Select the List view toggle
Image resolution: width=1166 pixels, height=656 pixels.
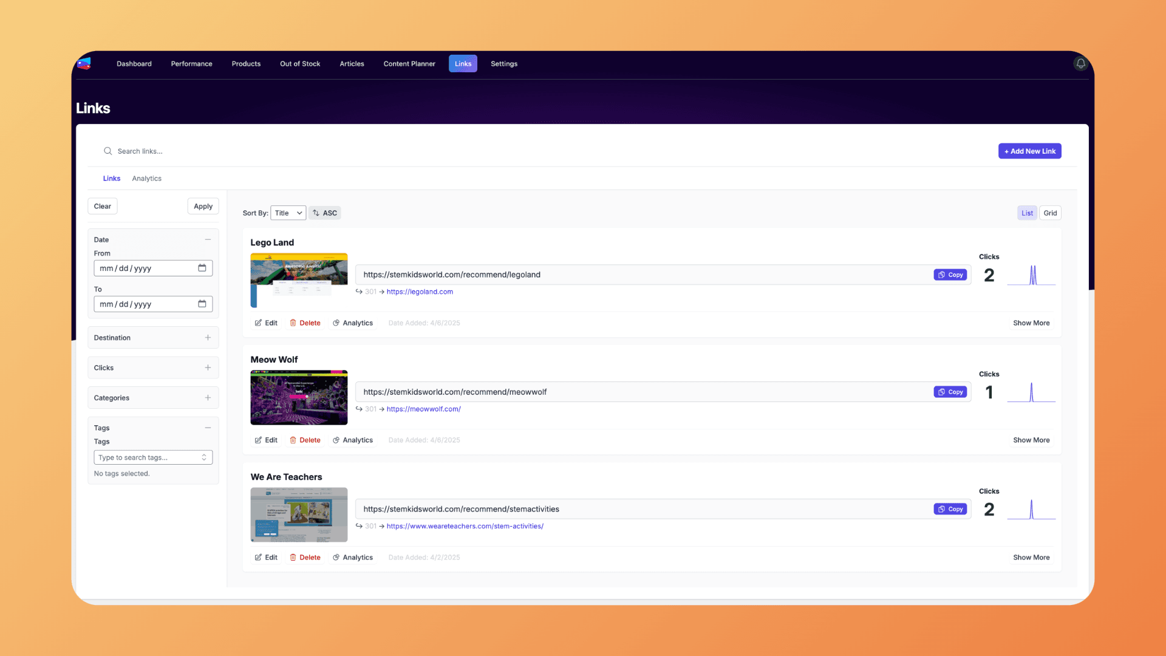click(x=1027, y=213)
